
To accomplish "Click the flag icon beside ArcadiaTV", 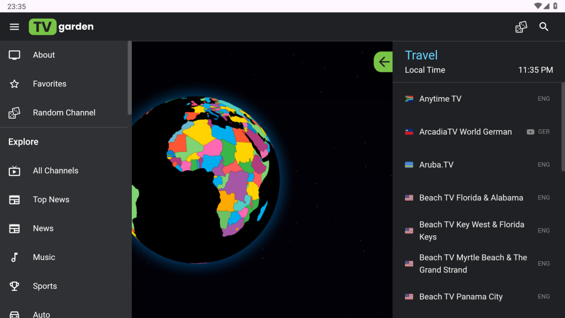I will coord(409,132).
